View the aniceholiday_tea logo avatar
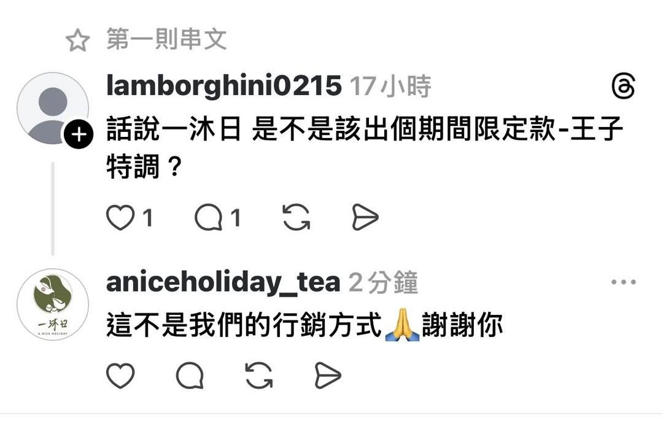The image size is (663, 426). [53, 304]
